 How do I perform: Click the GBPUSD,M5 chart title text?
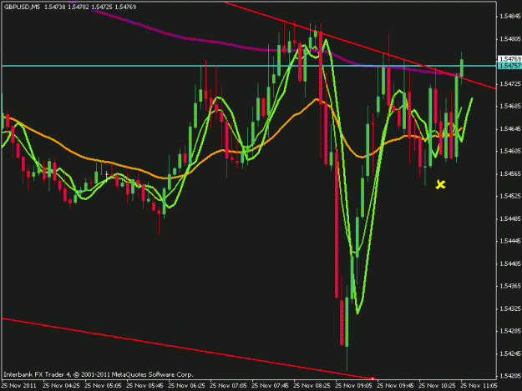pyautogui.click(x=22, y=7)
